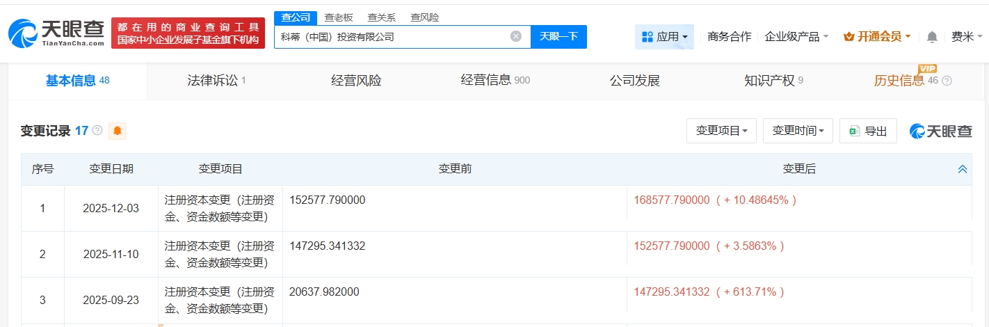Click help icon next to 变更记录 count
Image resolution: width=989 pixels, height=327 pixels.
tap(97, 131)
